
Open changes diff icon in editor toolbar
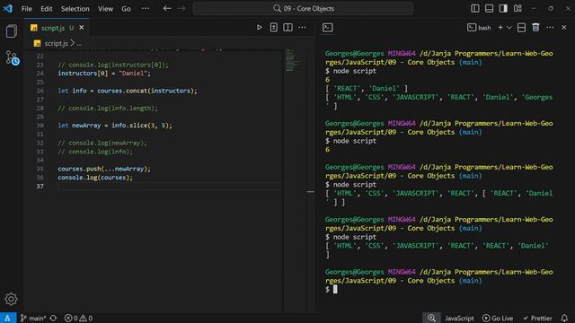273,28
